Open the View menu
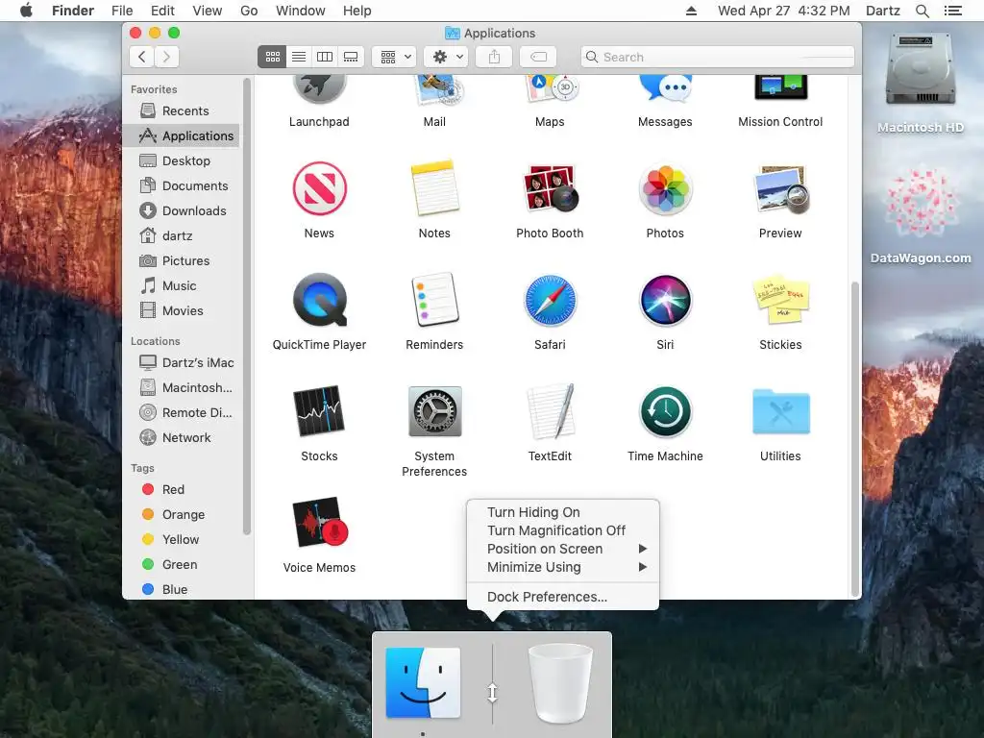Image resolution: width=984 pixels, height=738 pixels. [208, 11]
